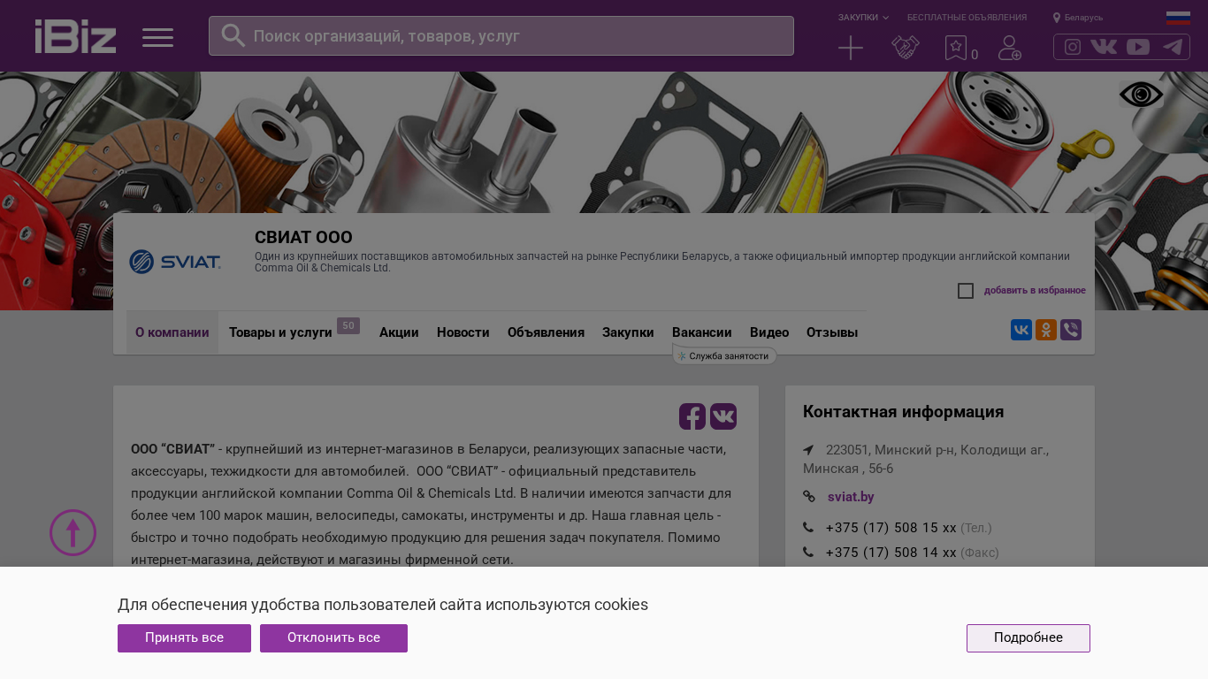The width and height of the screenshot is (1208, 679).
Task: Click the СВИАТ ООО company title
Action: [x=303, y=237]
